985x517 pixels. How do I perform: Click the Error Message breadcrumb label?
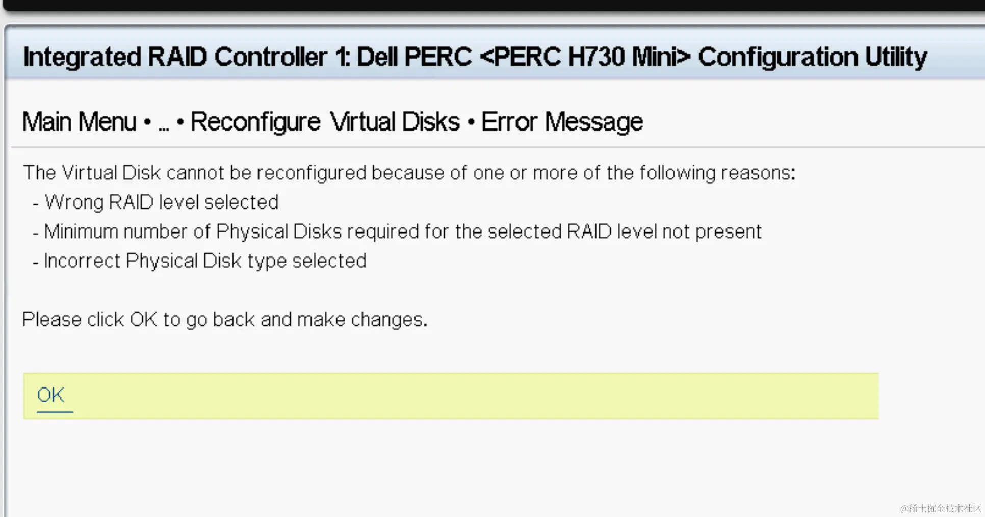(562, 122)
